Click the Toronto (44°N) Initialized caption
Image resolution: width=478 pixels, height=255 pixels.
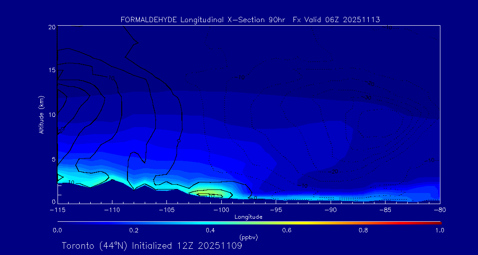151,246
